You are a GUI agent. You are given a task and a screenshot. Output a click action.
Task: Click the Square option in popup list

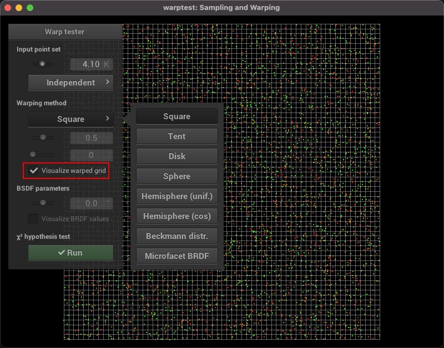(x=176, y=116)
